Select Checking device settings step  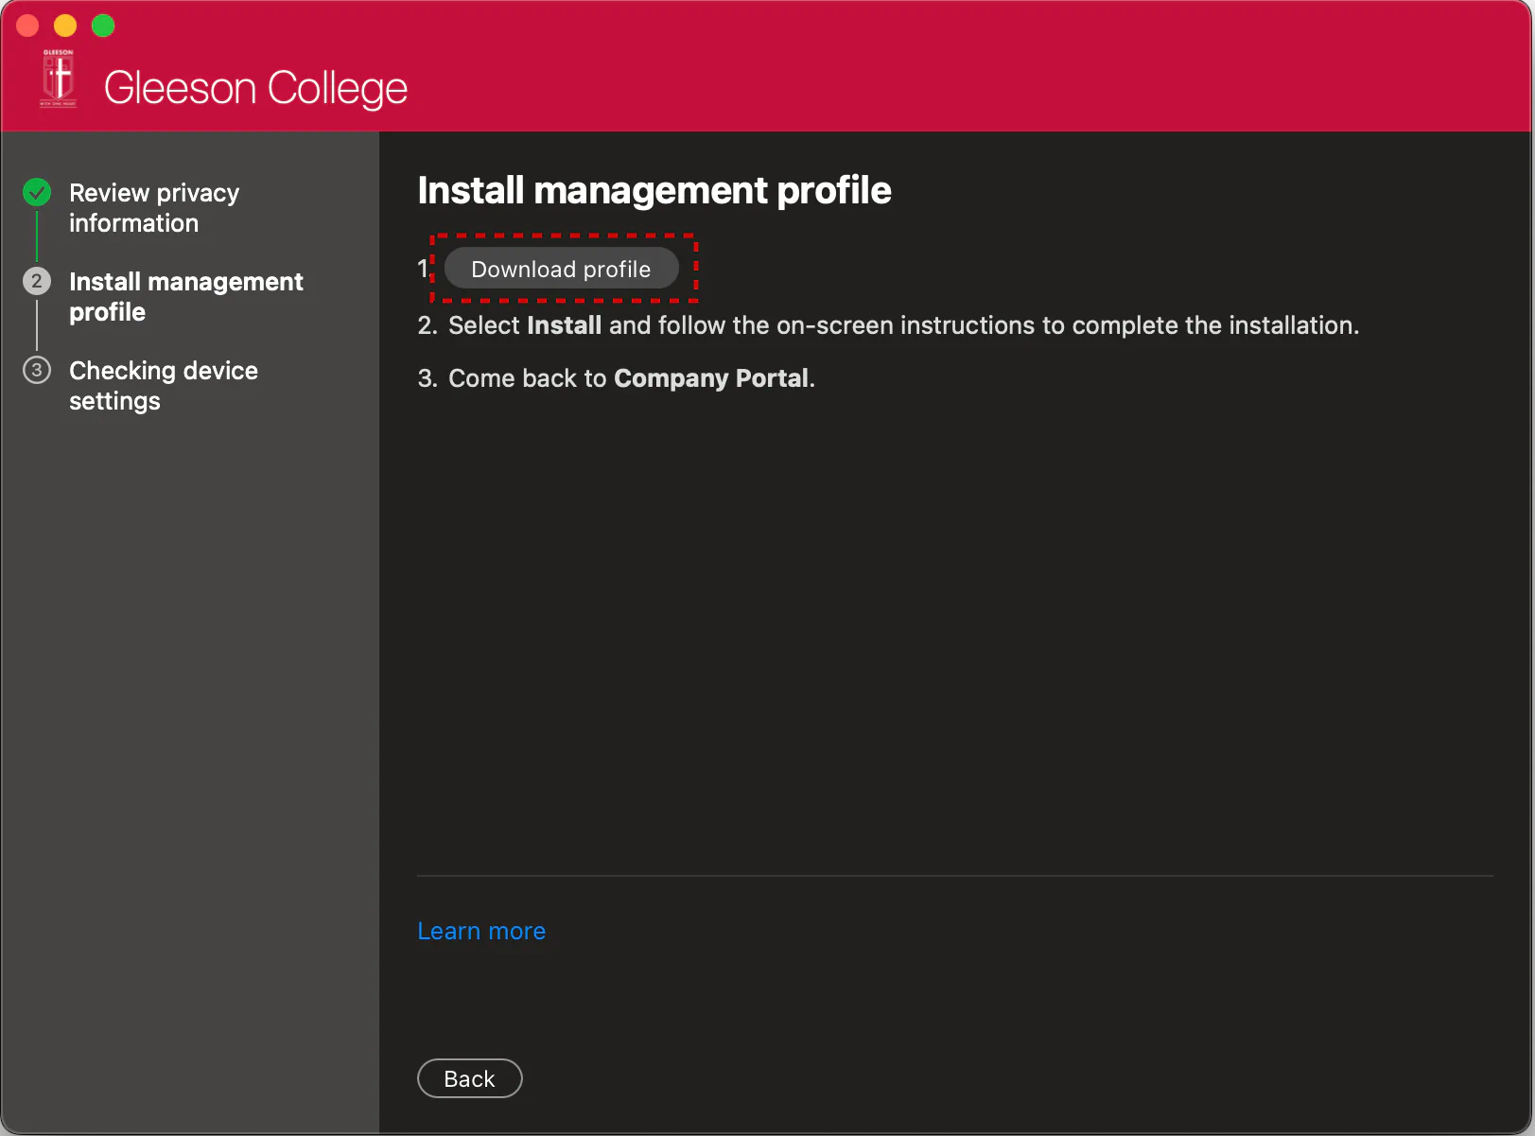[x=164, y=385]
